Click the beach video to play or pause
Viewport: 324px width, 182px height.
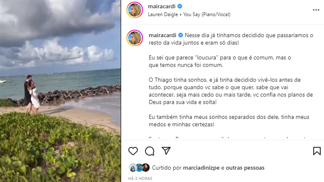pyautogui.click(x=60, y=91)
